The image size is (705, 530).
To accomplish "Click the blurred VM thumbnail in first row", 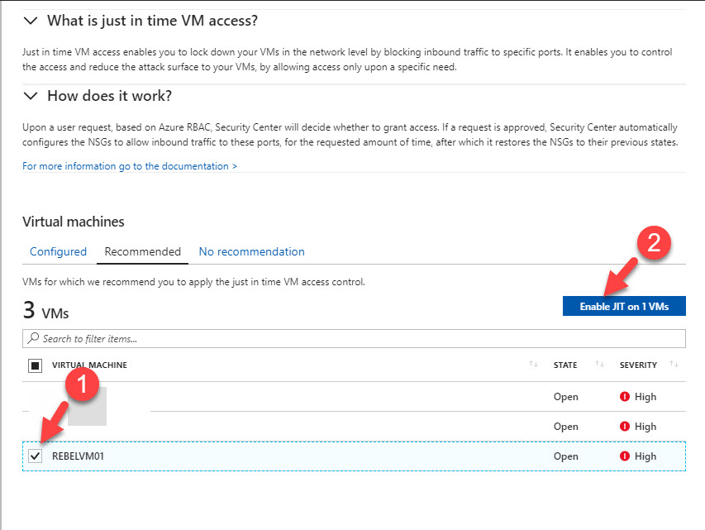I will [87, 408].
